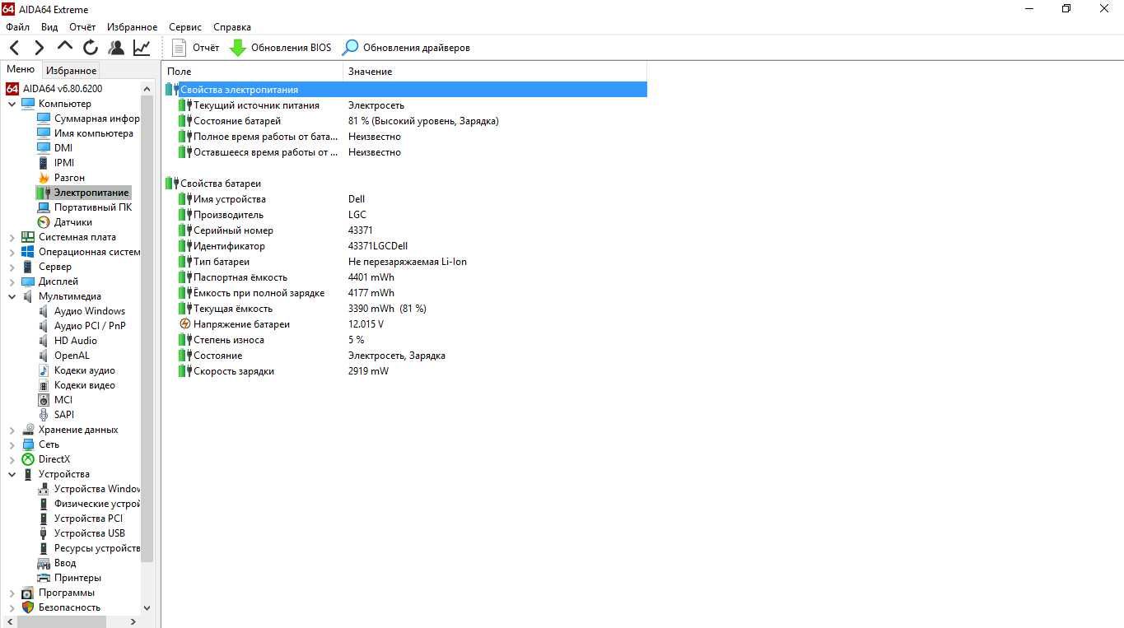Sort by the Значение column header
Screen dimensions: 1124x628
495,72
